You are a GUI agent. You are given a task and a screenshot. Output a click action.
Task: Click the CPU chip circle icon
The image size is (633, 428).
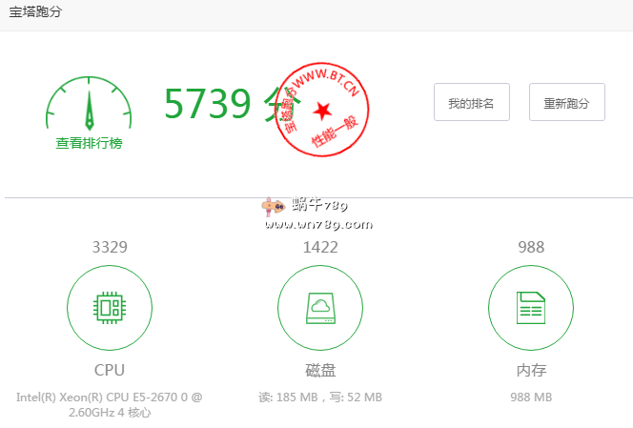(x=109, y=308)
